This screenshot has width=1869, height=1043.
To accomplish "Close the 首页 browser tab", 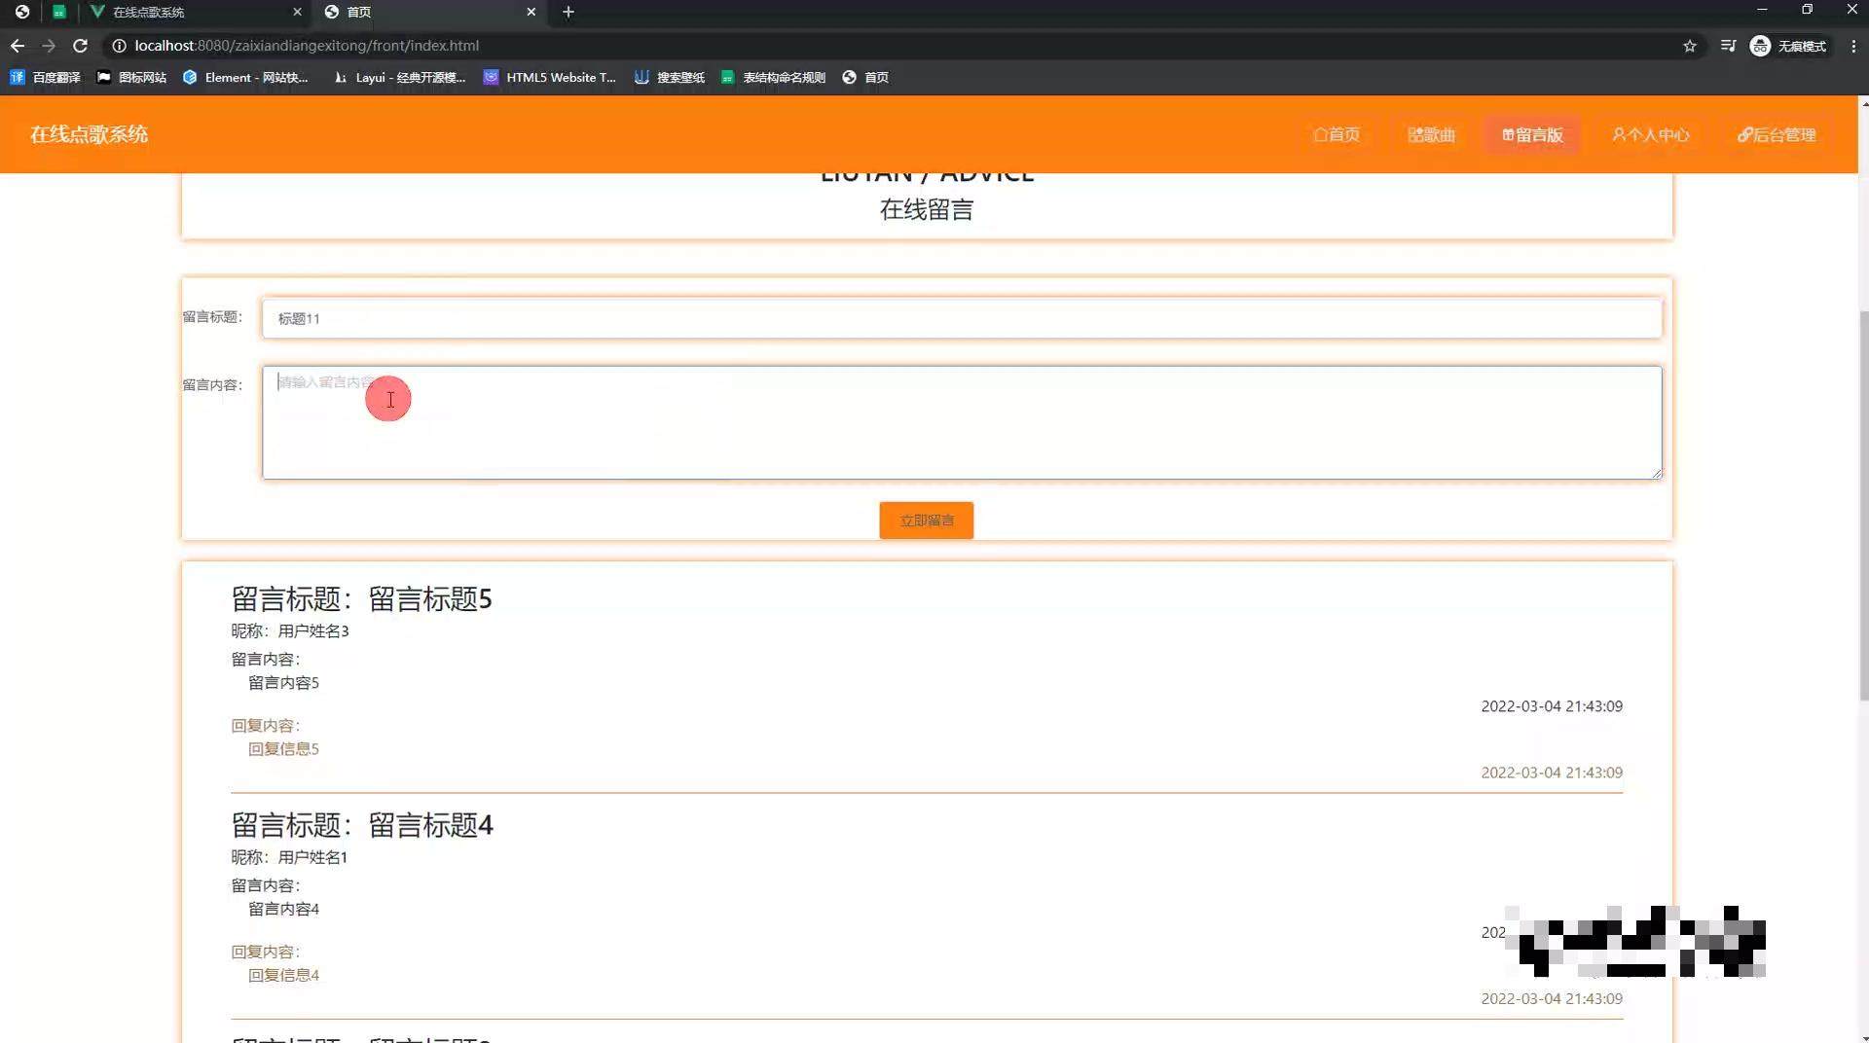I will (x=531, y=12).
